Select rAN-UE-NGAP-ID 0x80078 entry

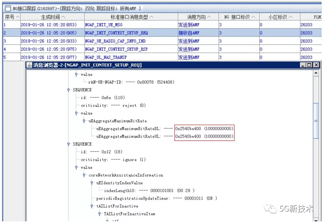tap(131, 82)
